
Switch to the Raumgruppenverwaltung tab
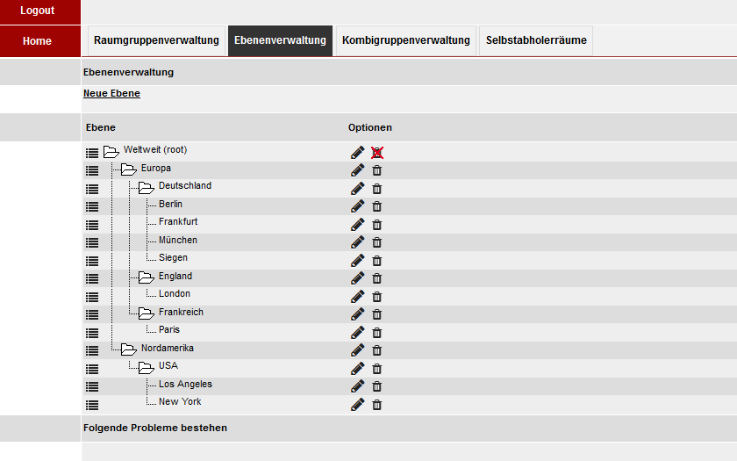coord(156,40)
